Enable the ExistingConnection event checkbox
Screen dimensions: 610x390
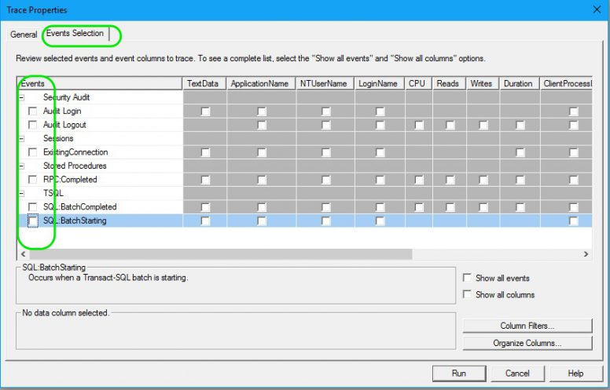click(x=33, y=152)
